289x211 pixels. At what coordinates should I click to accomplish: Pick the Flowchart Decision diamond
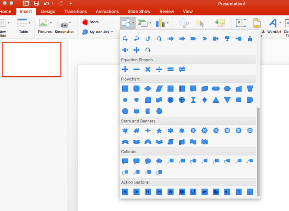click(148, 89)
